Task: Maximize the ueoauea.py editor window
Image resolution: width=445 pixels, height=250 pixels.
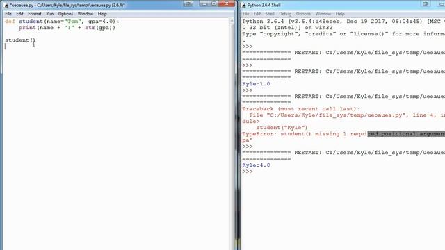Action: point(213,3)
